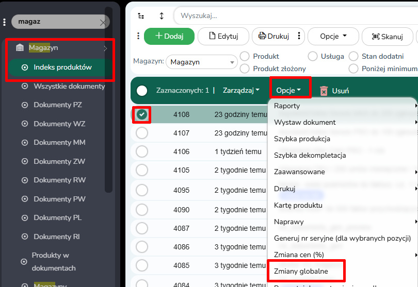The height and width of the screenshot is (287, 418).
Task: Uncheck row 4108 checkbox
Action: [142, 114]
